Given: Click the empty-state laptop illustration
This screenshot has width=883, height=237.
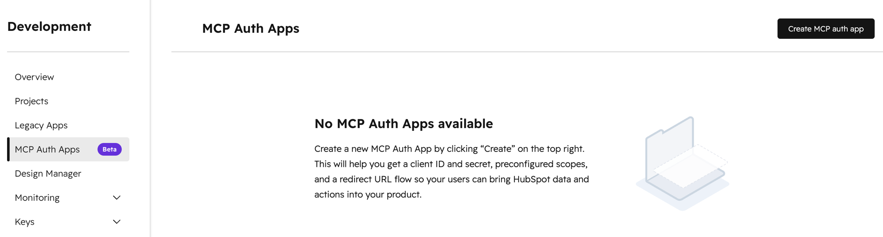Looking at the screenshot, I should tap(683, 163).
